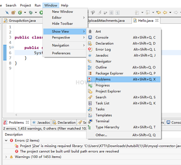Open the Back history dropdown arrow
The height and width of the screenshot is (165, 181).
(x=170, y=12)
